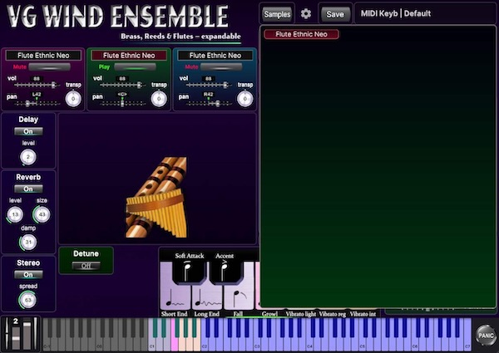Screen dimensions: 499x353
Task: Click the pan flute instrument image
Action: coord(156,197)
